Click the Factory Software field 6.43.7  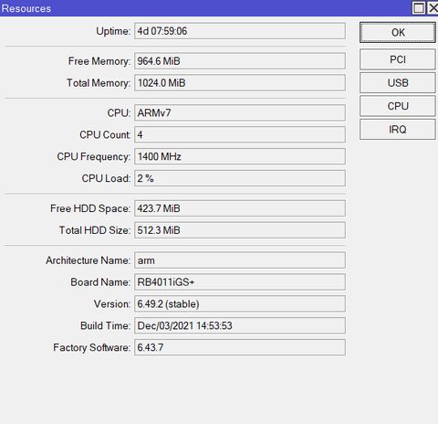coord(240,347)
